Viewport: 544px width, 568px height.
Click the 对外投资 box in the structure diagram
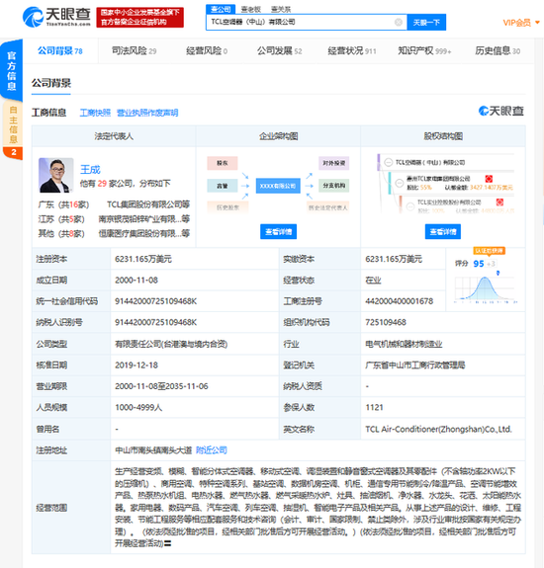pos(333,163)
